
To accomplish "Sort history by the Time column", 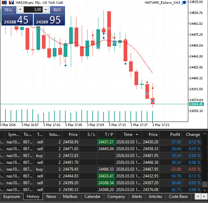I will click(128, 135).
